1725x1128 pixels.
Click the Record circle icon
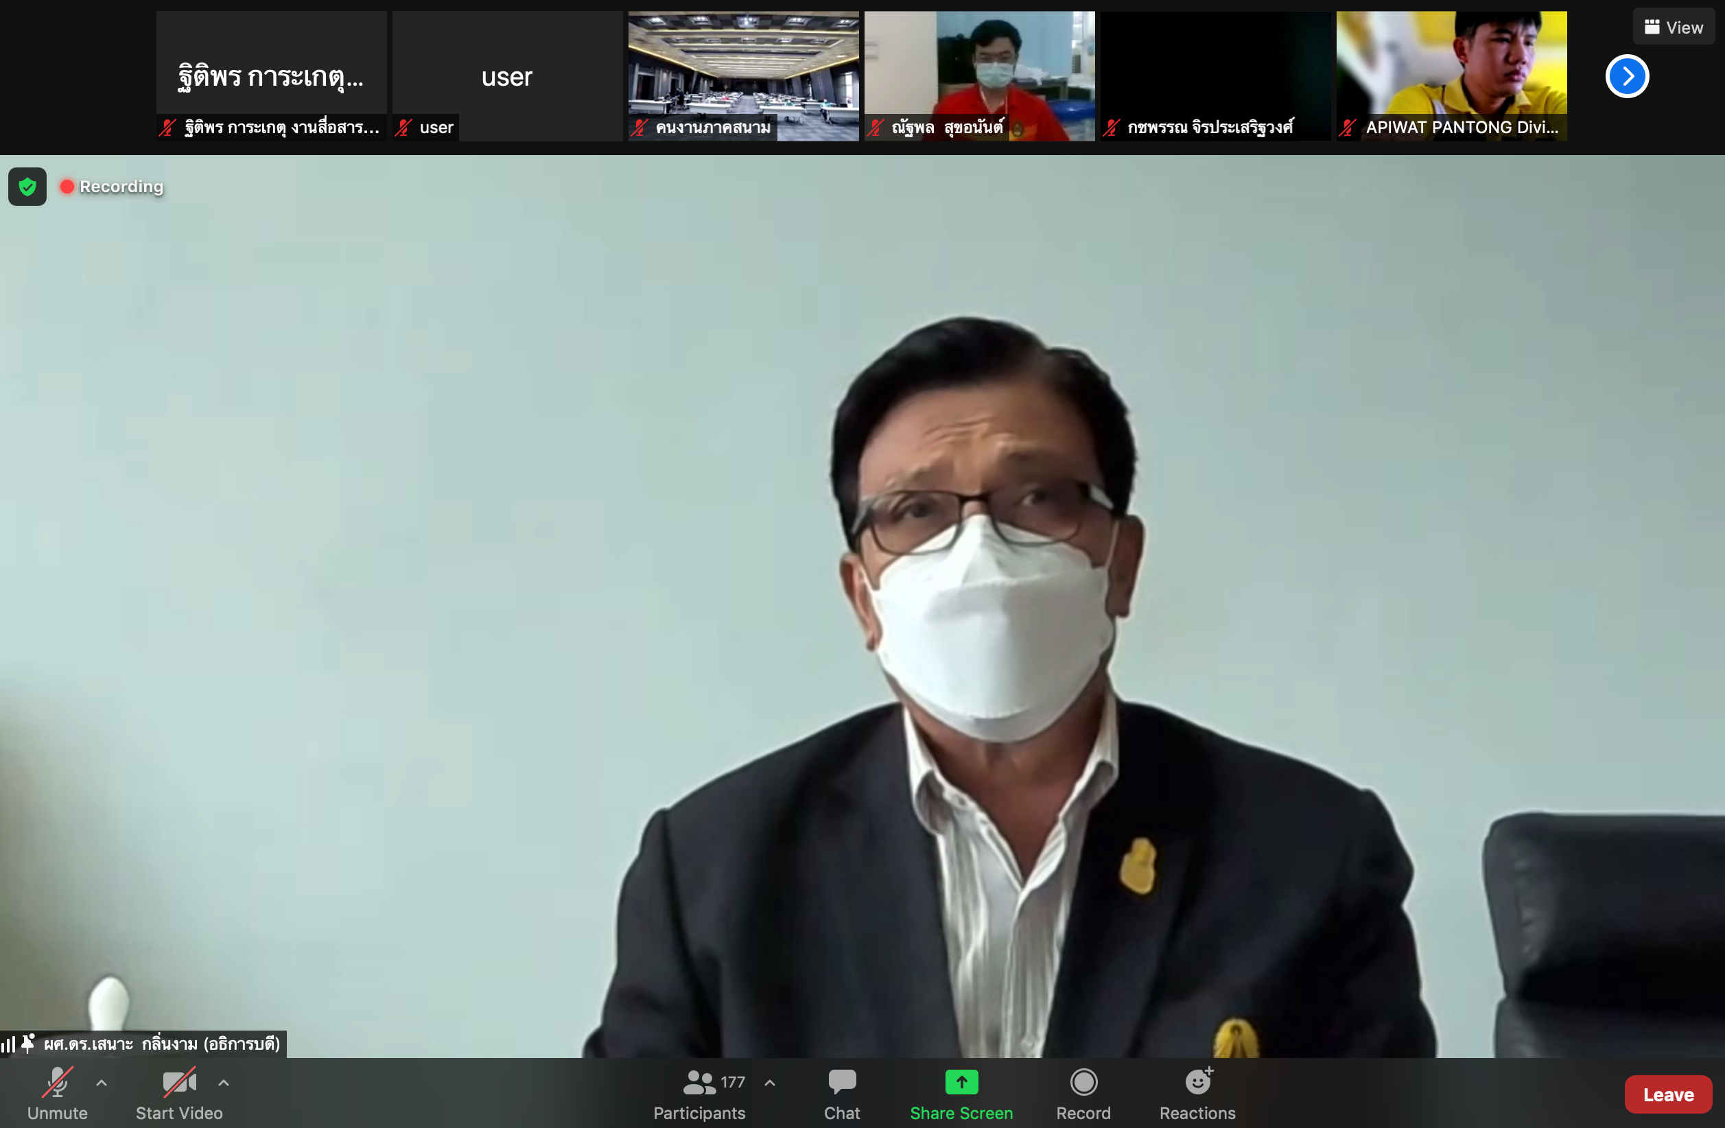(1083, 1082)
